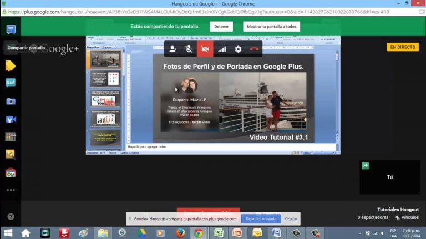This screenshot has height=239, width=426.
Task: Click the PowerPoint vertical scrollbar
Action: (x=337, y=95)
